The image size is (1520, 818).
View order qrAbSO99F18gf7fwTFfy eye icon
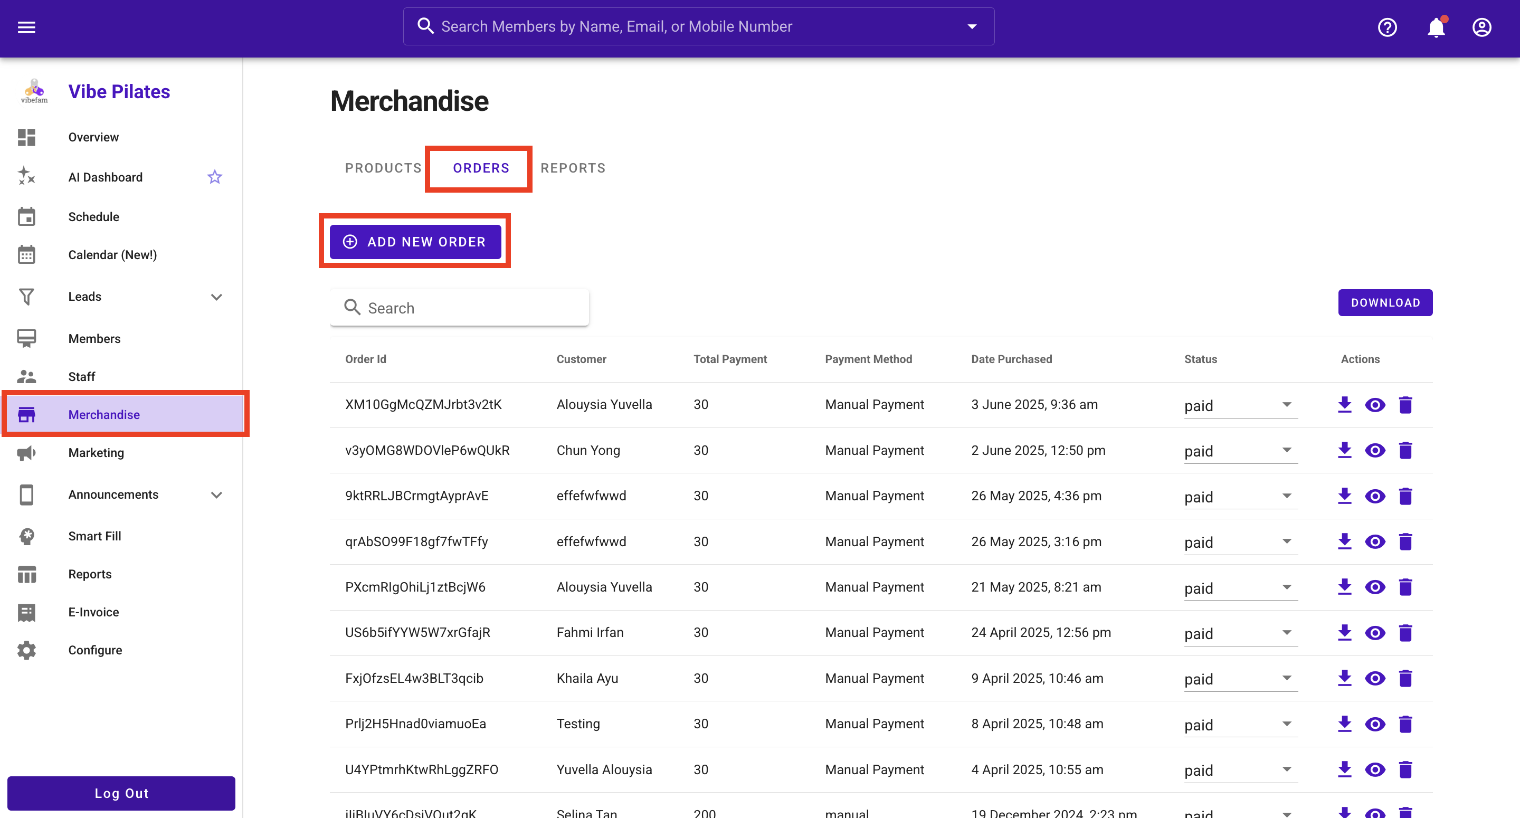[x=1375, y=542]
